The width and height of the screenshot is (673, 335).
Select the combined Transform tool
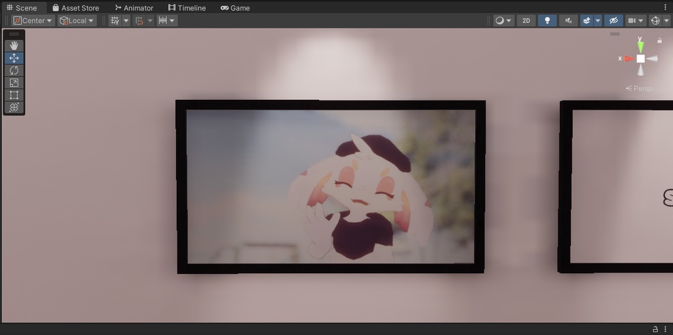click(x=14, y=107)
